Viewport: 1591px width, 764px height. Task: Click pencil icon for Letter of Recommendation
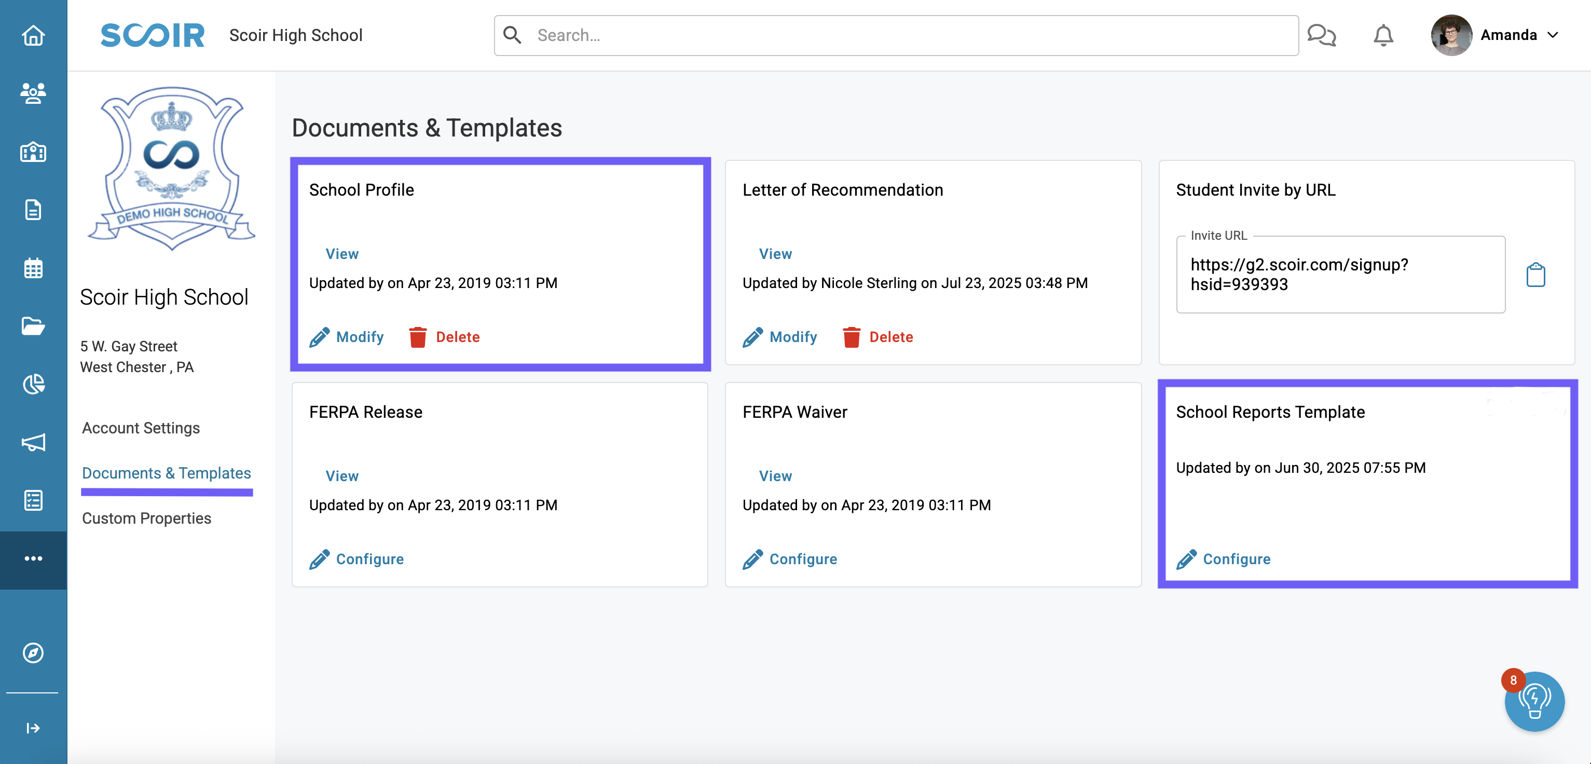753,337
